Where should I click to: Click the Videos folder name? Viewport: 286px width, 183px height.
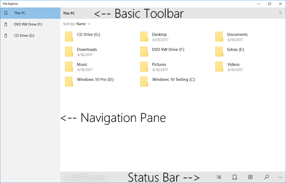pos(233,65)
